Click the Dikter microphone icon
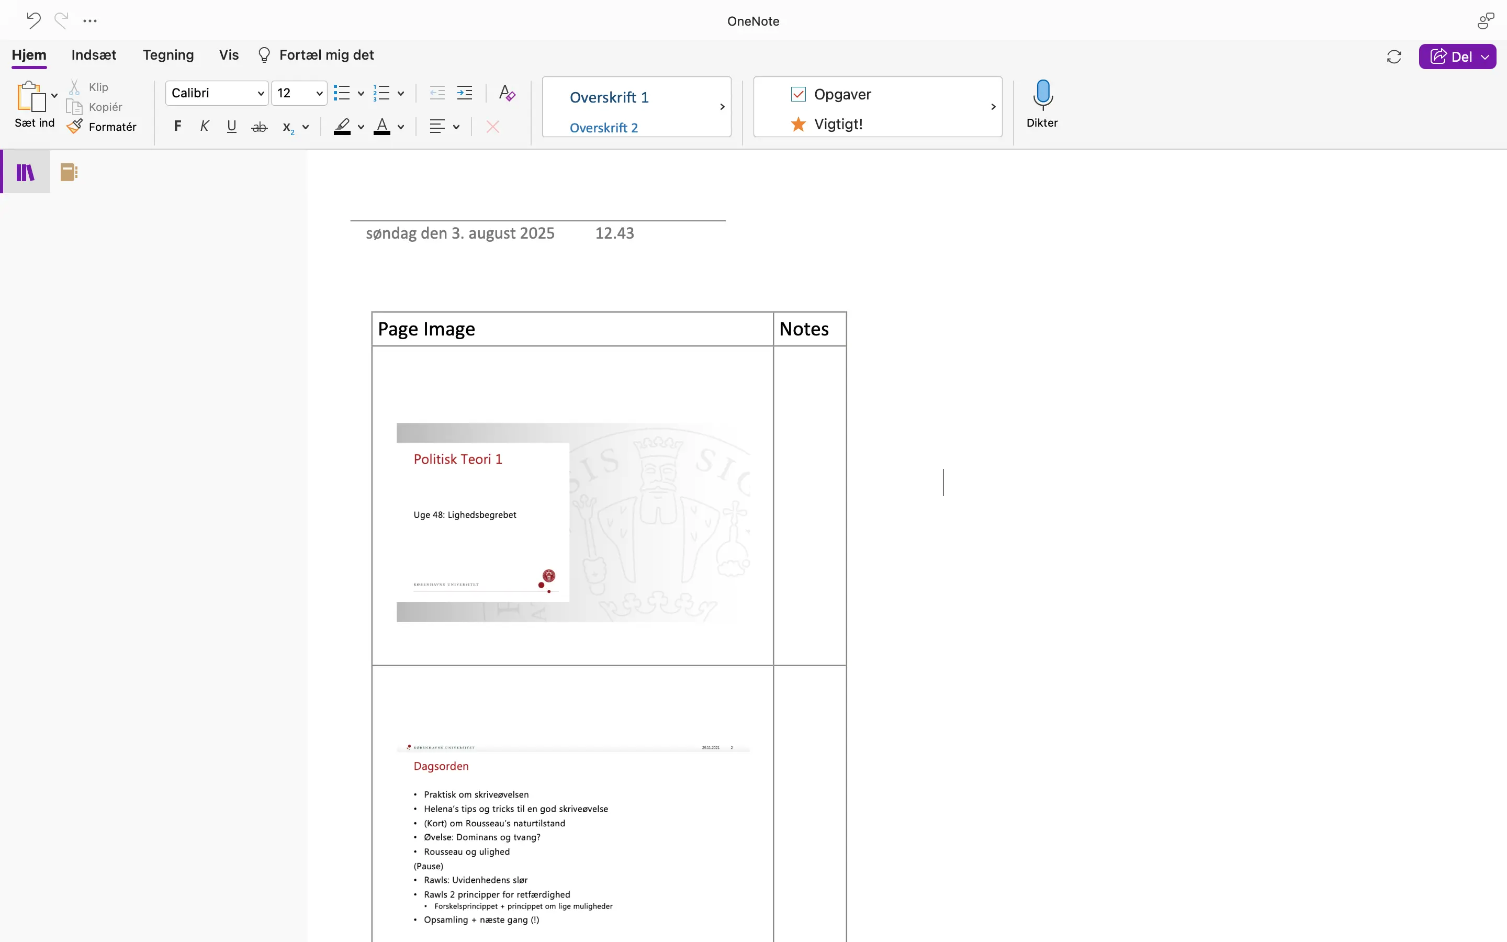Viewport: 1507px width, 942px height. click(1042, 97)
